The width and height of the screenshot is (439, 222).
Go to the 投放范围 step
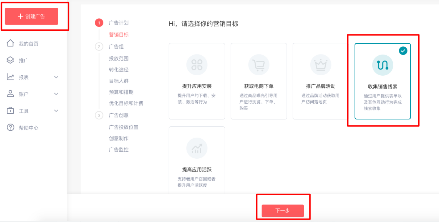click(119, 58)
